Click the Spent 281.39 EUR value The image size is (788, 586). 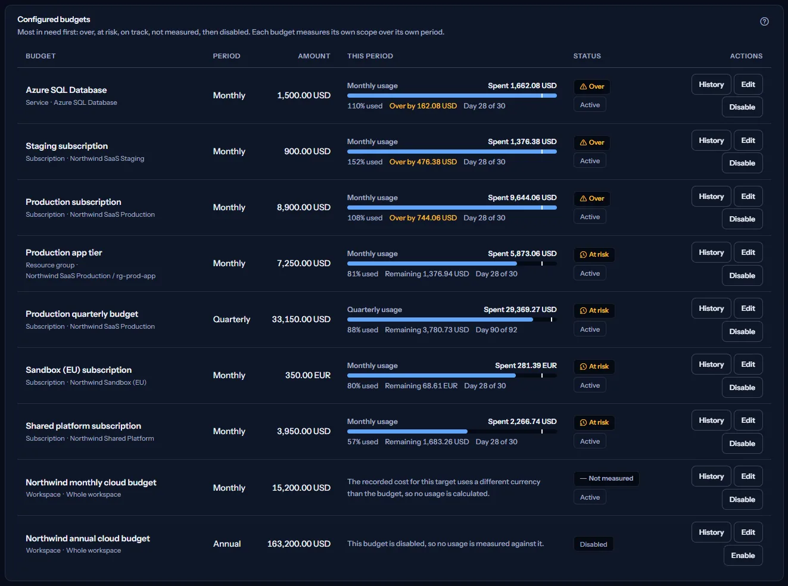526,366
